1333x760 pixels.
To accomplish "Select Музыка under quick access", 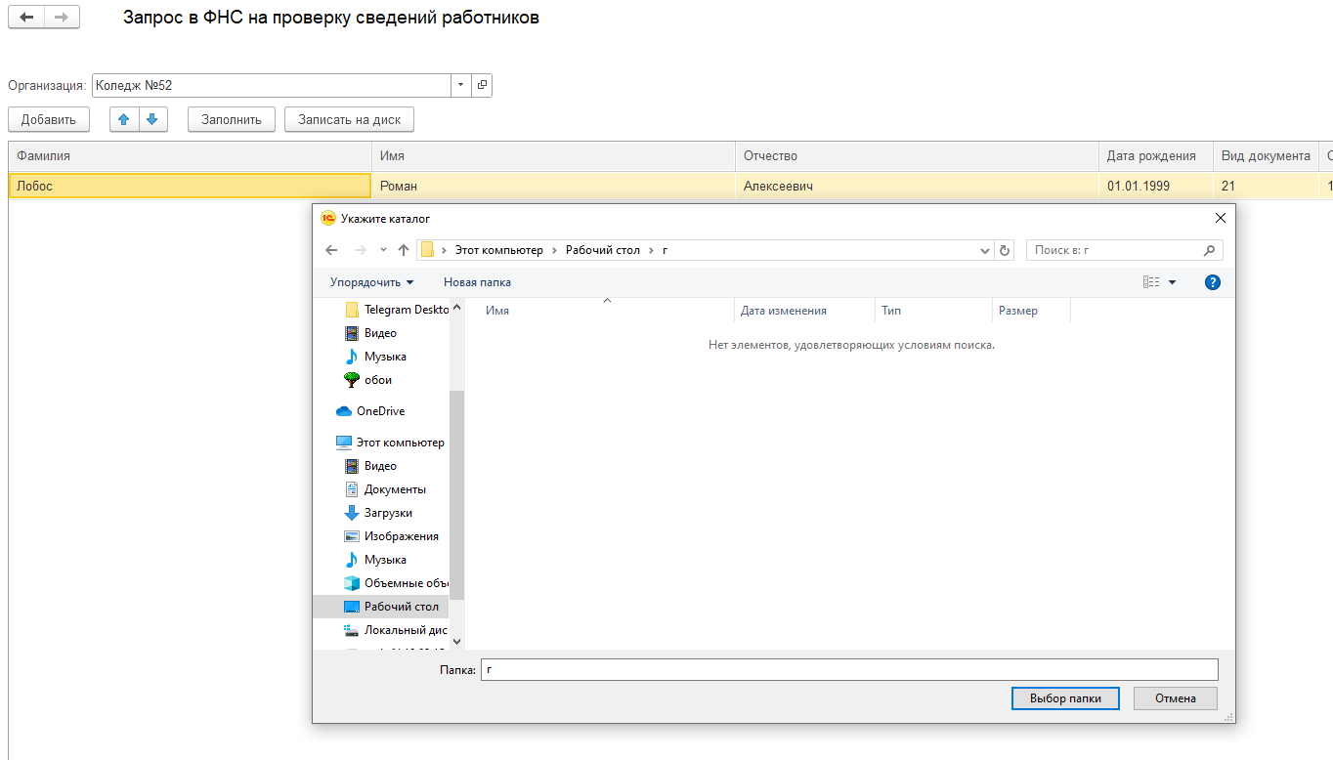I will coord(376,357).
